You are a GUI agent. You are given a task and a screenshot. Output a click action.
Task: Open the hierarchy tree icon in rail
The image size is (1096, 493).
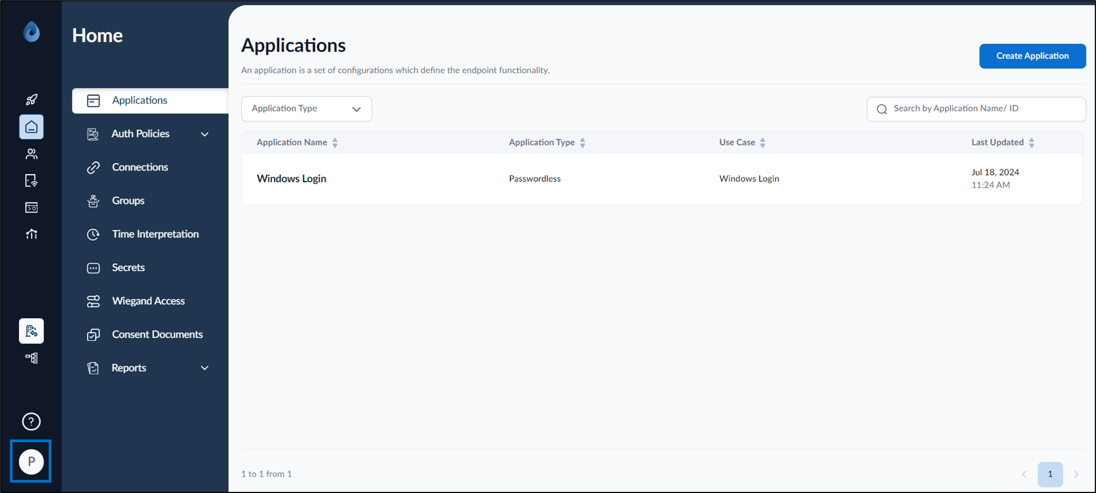click(x=32, y=358)
